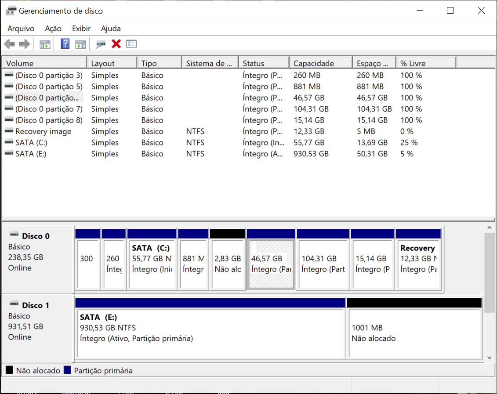This screenshot has height=394, width=497.
Task: Click the Forward arrow toolbar icon
Action: pyautogui.click(x=25, y=44)
